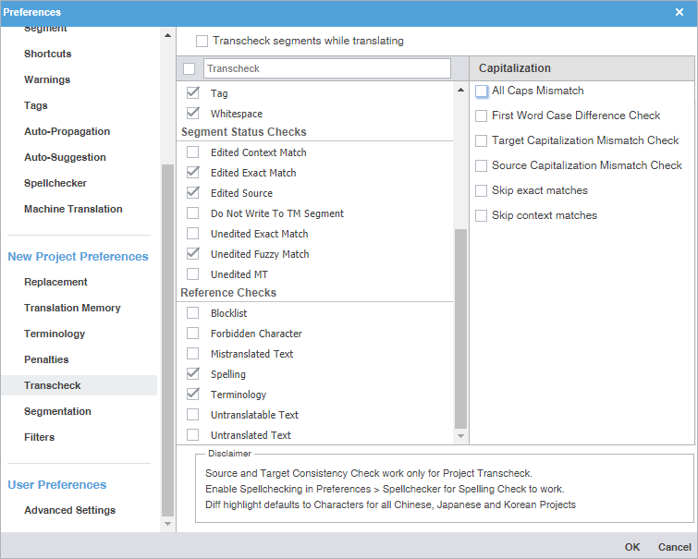Select the Unedited Fuzzy Match item

(259, 254)
